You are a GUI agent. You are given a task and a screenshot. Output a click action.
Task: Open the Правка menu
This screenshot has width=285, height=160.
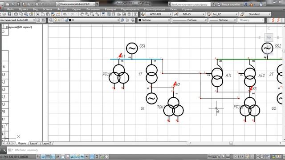23,9
